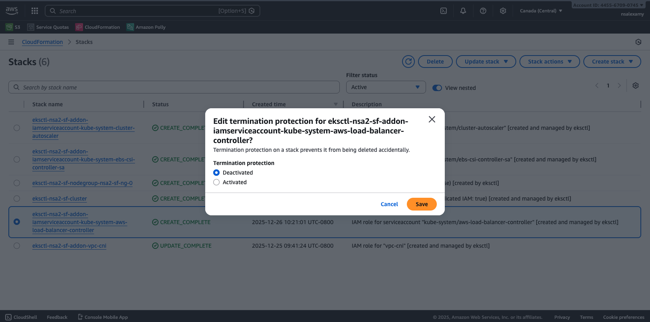Image resolution: width=650 pixels, height=322 pixels.
Task: Select the aws-load-balancer-controller stack radio button
Action: [17, 222]
